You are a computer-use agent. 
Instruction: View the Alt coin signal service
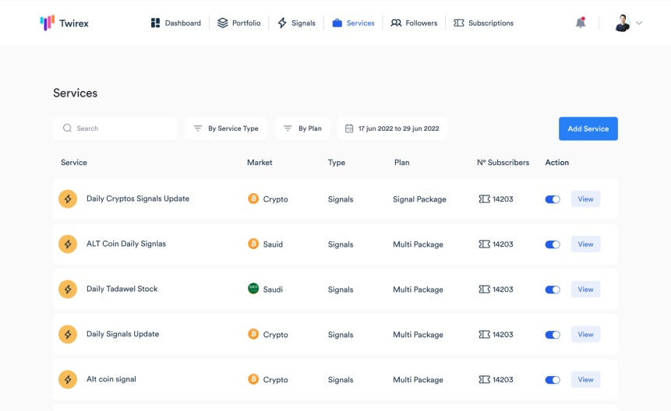click(585, 380)
